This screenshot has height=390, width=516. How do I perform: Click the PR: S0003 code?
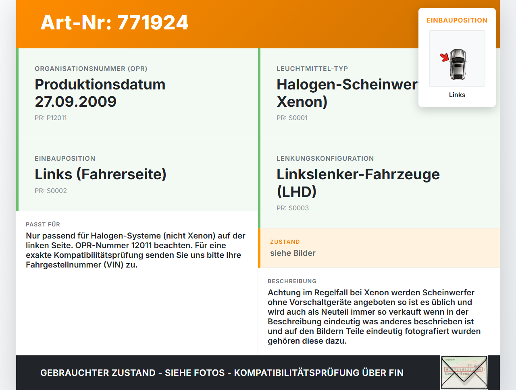pos(293,208)
